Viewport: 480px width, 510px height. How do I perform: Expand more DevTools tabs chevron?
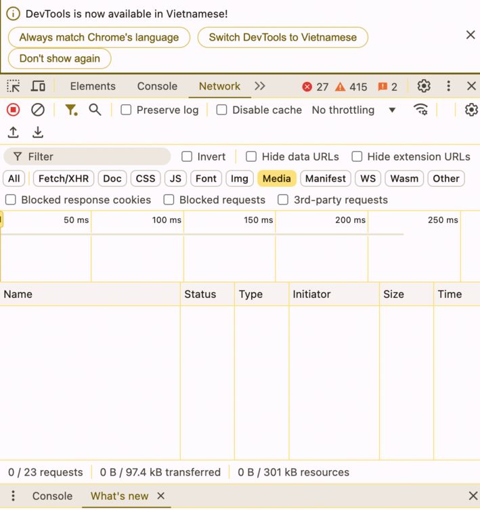[x=260, y=86]
